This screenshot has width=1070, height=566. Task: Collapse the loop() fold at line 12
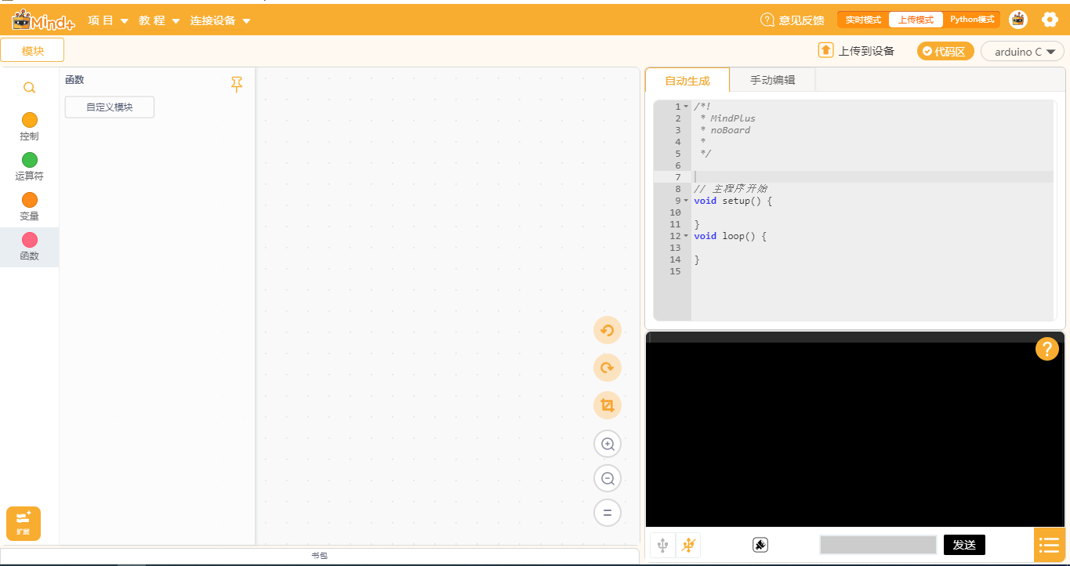click(x=686, y=236)
